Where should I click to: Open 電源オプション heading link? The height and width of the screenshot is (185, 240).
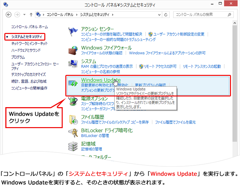pos(94,98)
